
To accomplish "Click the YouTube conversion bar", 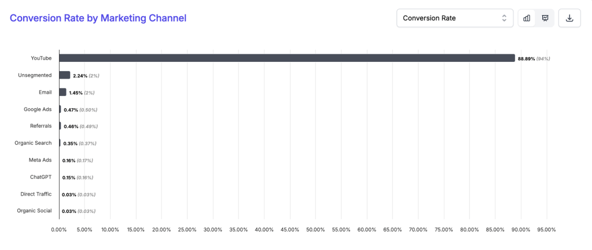I will (286, 58).
